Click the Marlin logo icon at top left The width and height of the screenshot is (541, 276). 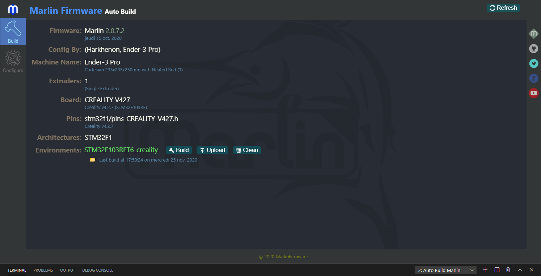pos(13,9)
